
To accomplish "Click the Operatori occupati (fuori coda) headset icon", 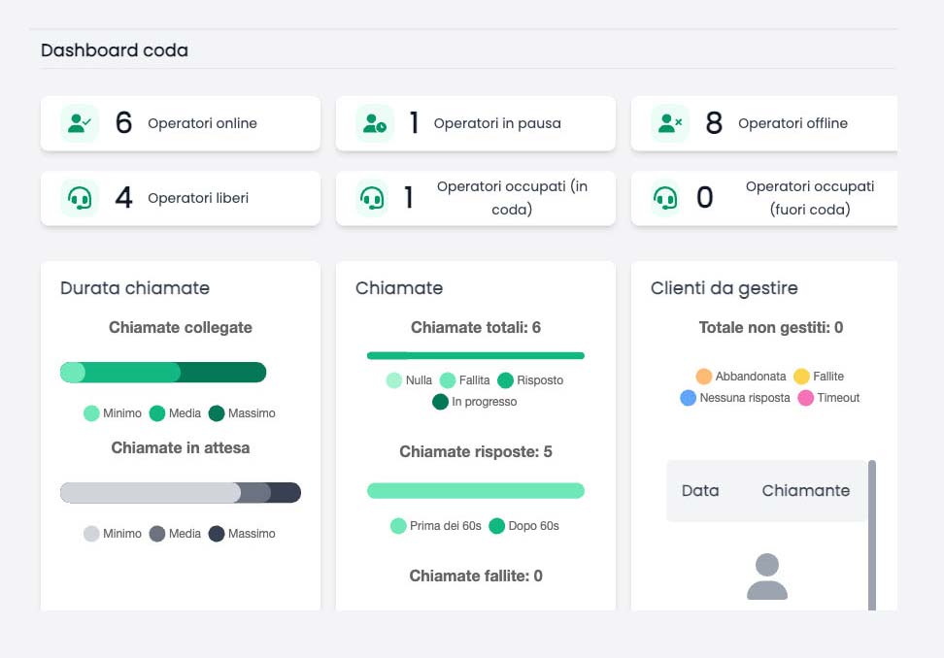I will click(x=665, y=198).
